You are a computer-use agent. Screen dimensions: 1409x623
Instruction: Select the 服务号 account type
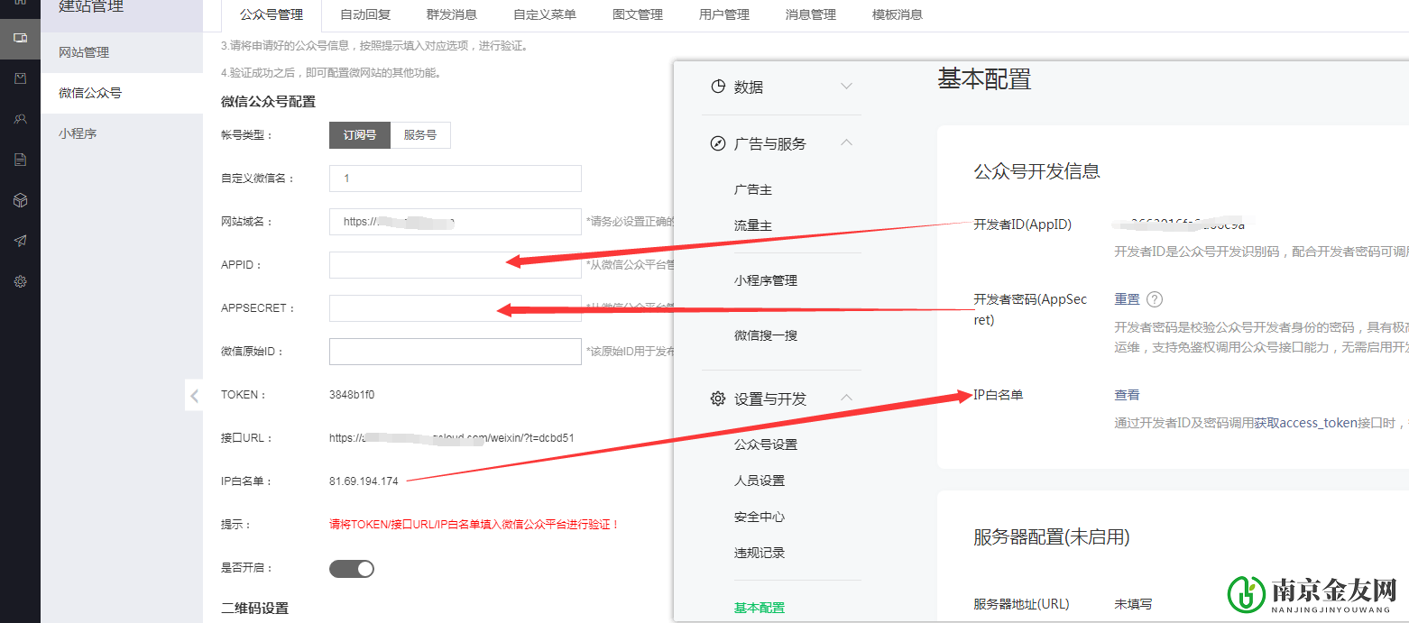[x=420, y=134]
